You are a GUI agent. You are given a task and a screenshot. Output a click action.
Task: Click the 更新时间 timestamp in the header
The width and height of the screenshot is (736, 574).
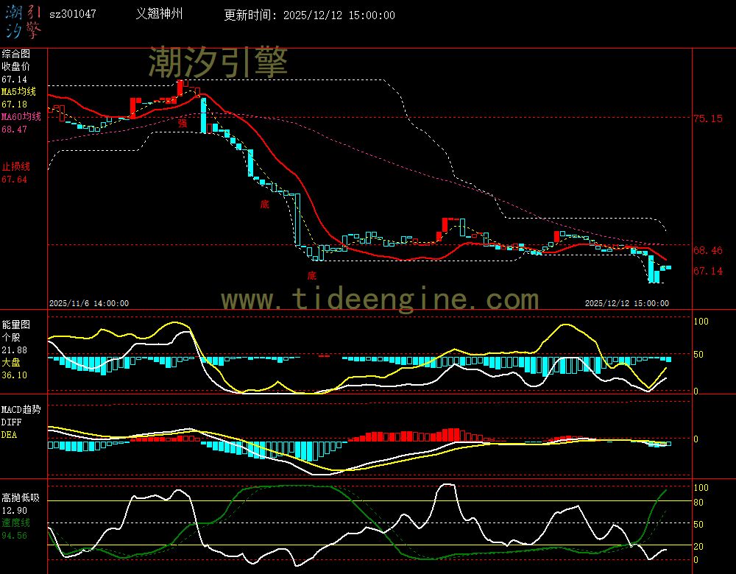click(x=309, y=15)
